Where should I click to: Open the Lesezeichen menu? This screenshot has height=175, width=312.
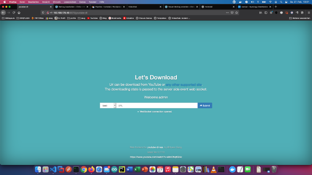pyautogui.click(x=70, y=2)
